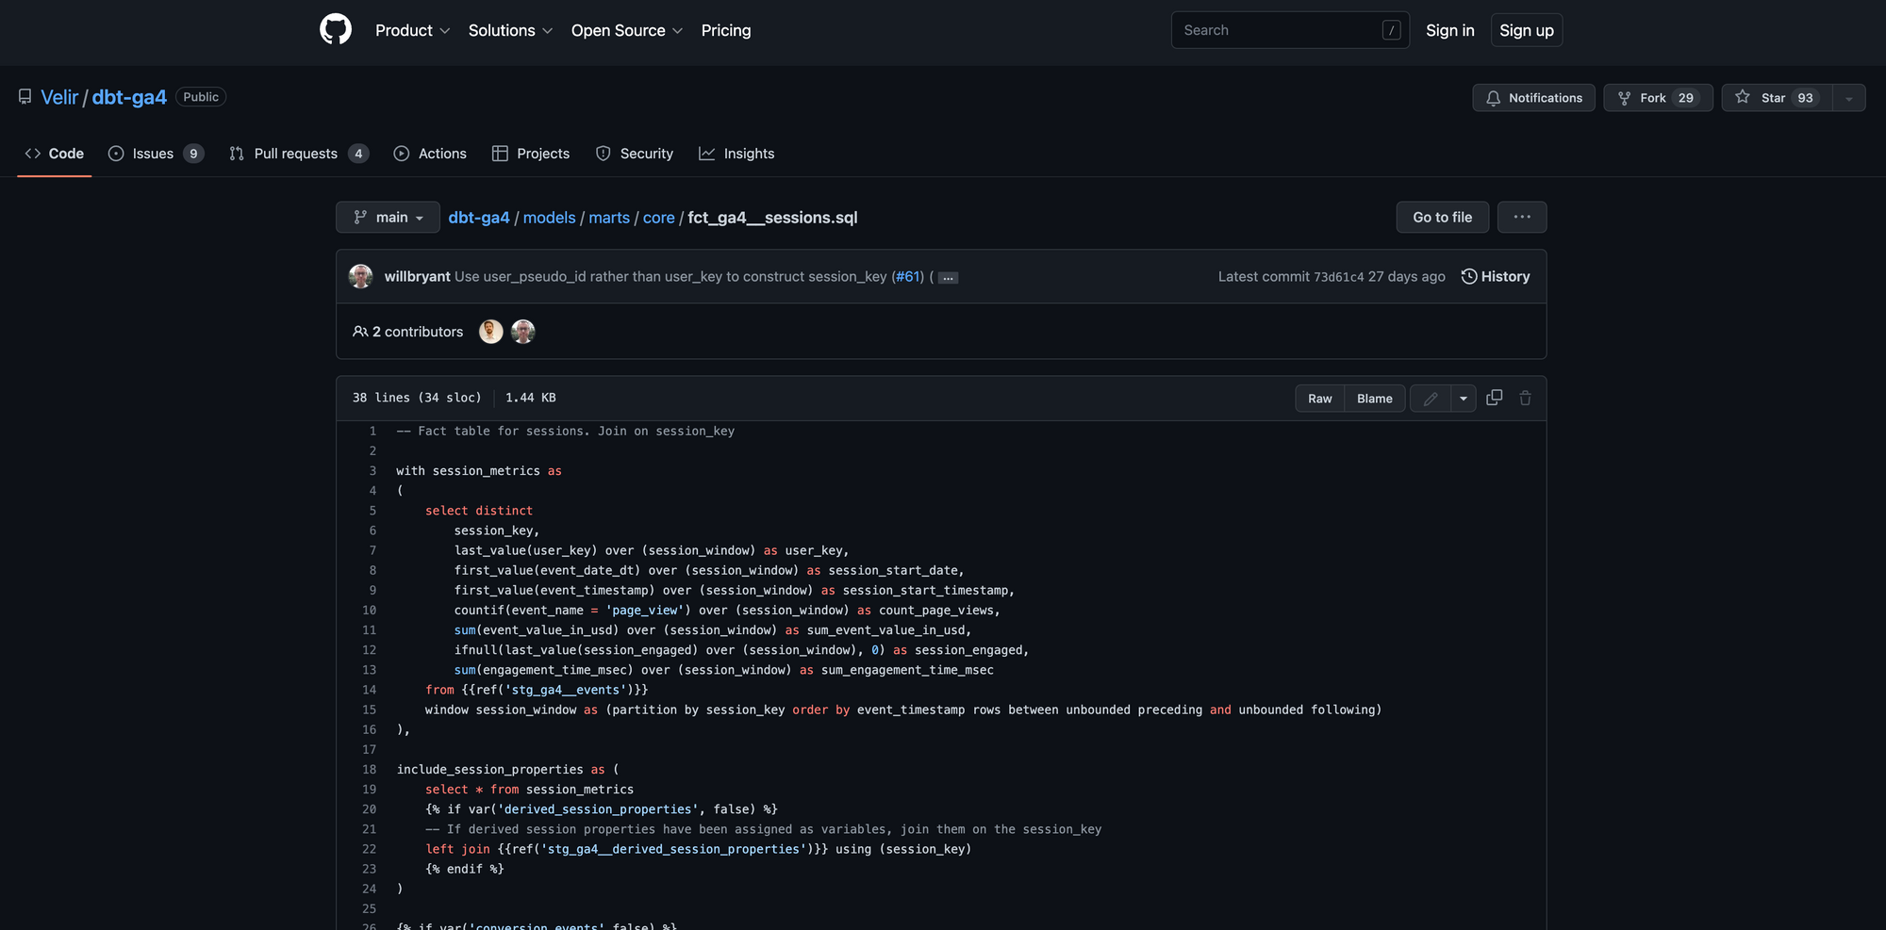Click the '2 contributors' text
Image resolution: width=1886 pixels, height=930 pixels.
[418, 332]
